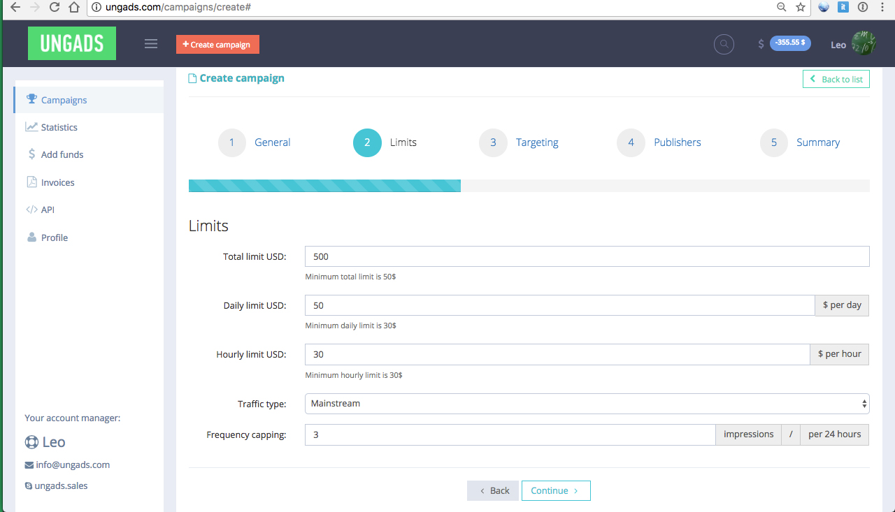Viewport: 895px width, 512px height.
Task: Click the Back button below the form
Action: coord(493,490)
